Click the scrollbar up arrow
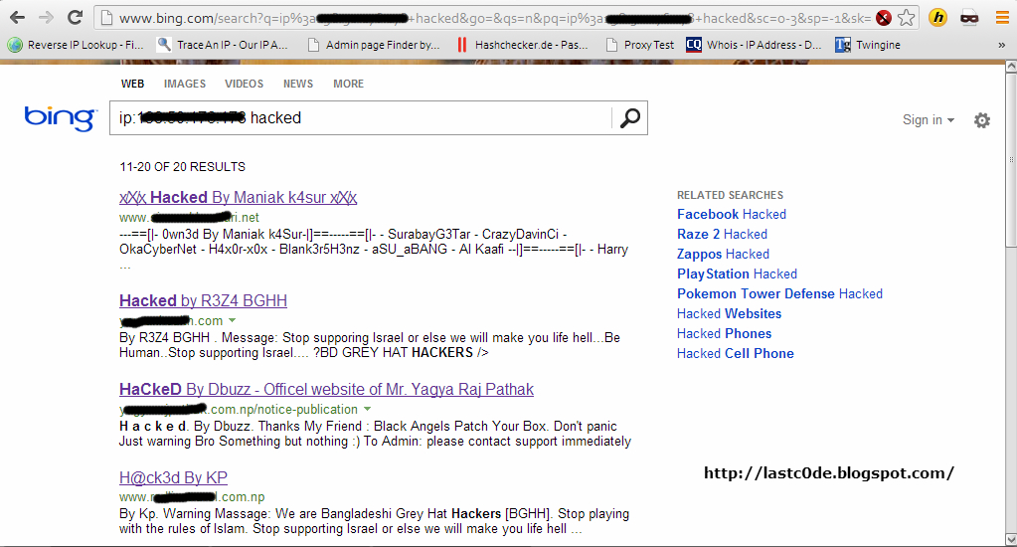Screen dimensions: 1017x547 coord(1010,67)
